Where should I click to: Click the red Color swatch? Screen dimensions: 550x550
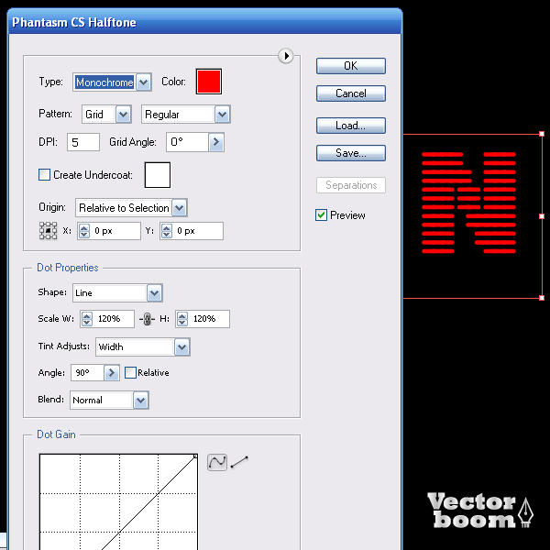(x=209, y=82)
